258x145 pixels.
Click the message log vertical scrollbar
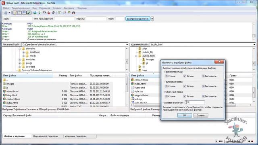[254, 32]
